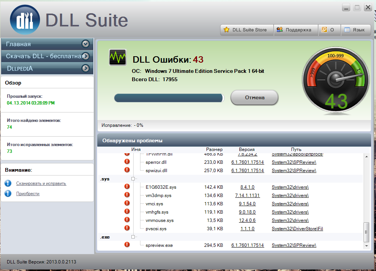Screen dimensions: 376x271
Task: Click the red error icon for vmci.sys
Action: tap(127, 203)
